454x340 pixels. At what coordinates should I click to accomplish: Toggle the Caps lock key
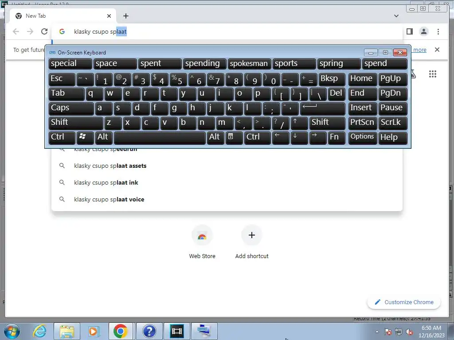[71, 108]
